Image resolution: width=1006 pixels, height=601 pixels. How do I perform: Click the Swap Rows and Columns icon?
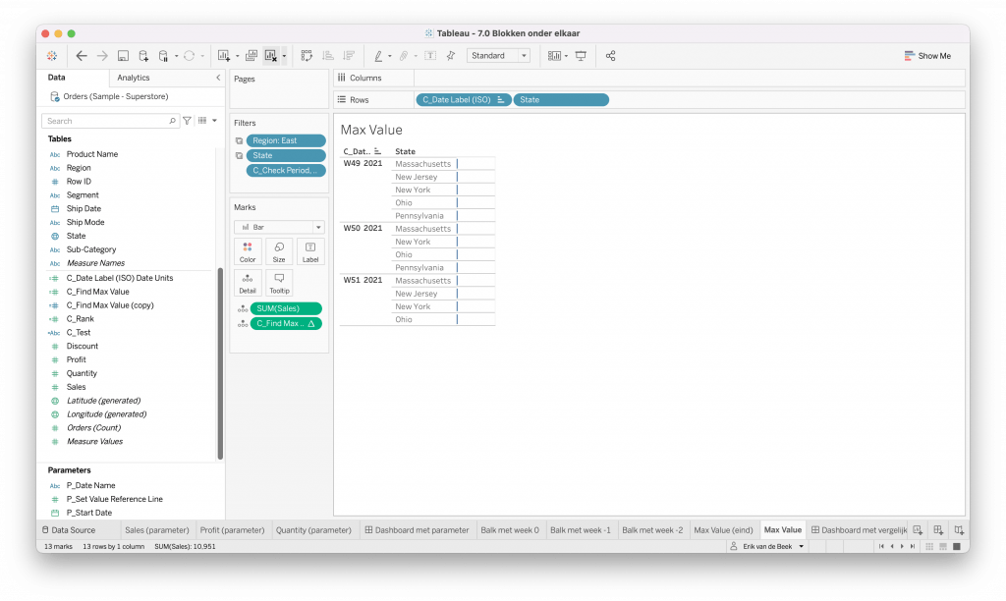[307, 56]
